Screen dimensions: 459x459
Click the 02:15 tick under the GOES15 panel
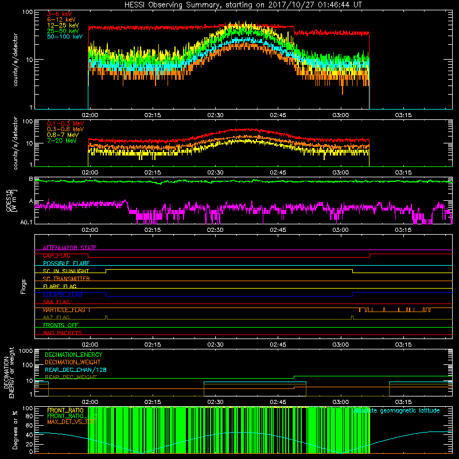(x=153, y=230)
